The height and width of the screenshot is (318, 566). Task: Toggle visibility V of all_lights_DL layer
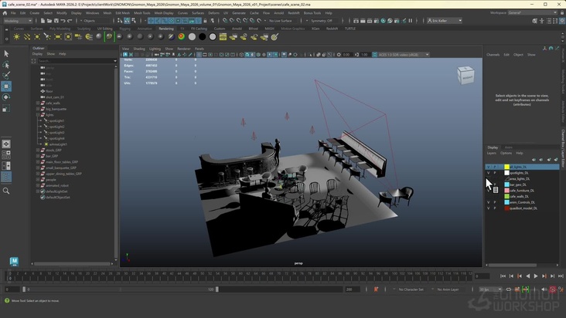[x=489, y=167]
